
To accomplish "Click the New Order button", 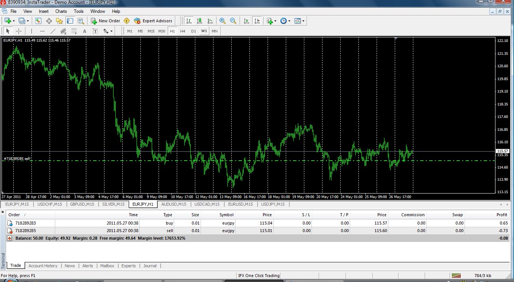I will pos(106,21).
